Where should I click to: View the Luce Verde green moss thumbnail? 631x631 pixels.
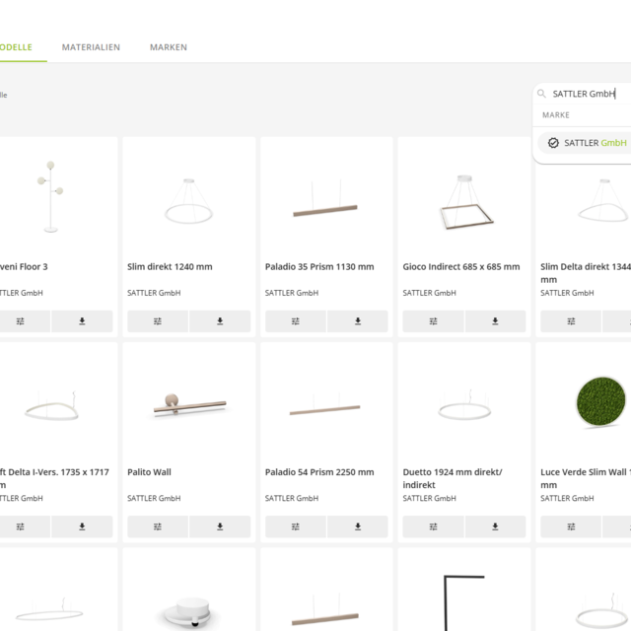pyautogui.click(x=600, y=401)
